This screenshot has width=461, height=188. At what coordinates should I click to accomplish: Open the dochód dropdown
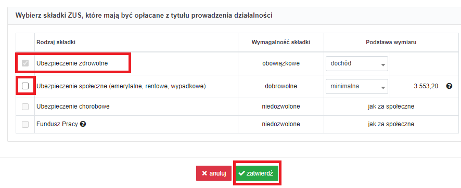point(356,64)
